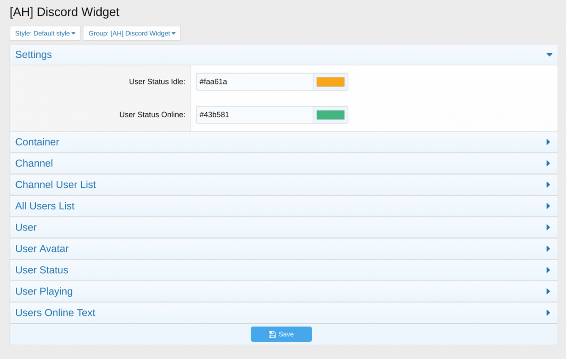Open the User Status heading
566x359 pixels.
coord(42,270)
